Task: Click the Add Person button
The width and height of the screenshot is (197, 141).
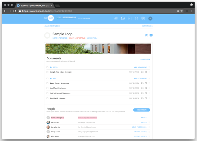Action: [142, 110]
